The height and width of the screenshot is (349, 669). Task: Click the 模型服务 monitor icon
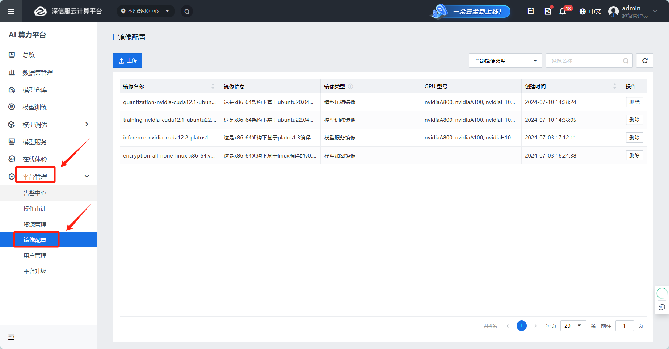coord(12,142)
